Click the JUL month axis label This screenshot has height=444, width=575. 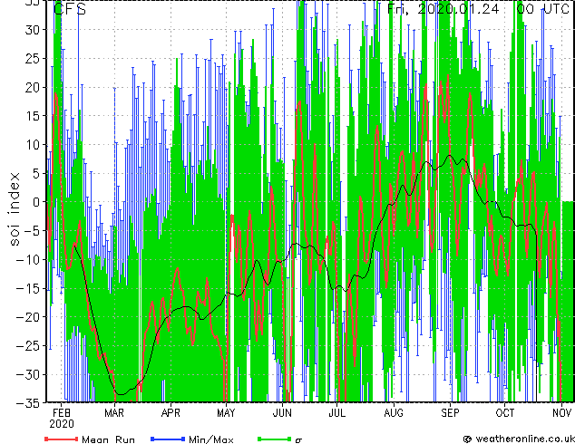coord(337,413)
